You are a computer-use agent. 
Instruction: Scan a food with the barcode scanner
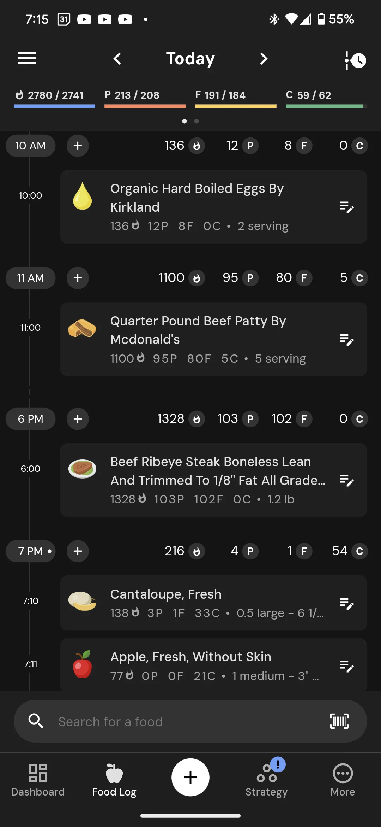coord(339,721)
